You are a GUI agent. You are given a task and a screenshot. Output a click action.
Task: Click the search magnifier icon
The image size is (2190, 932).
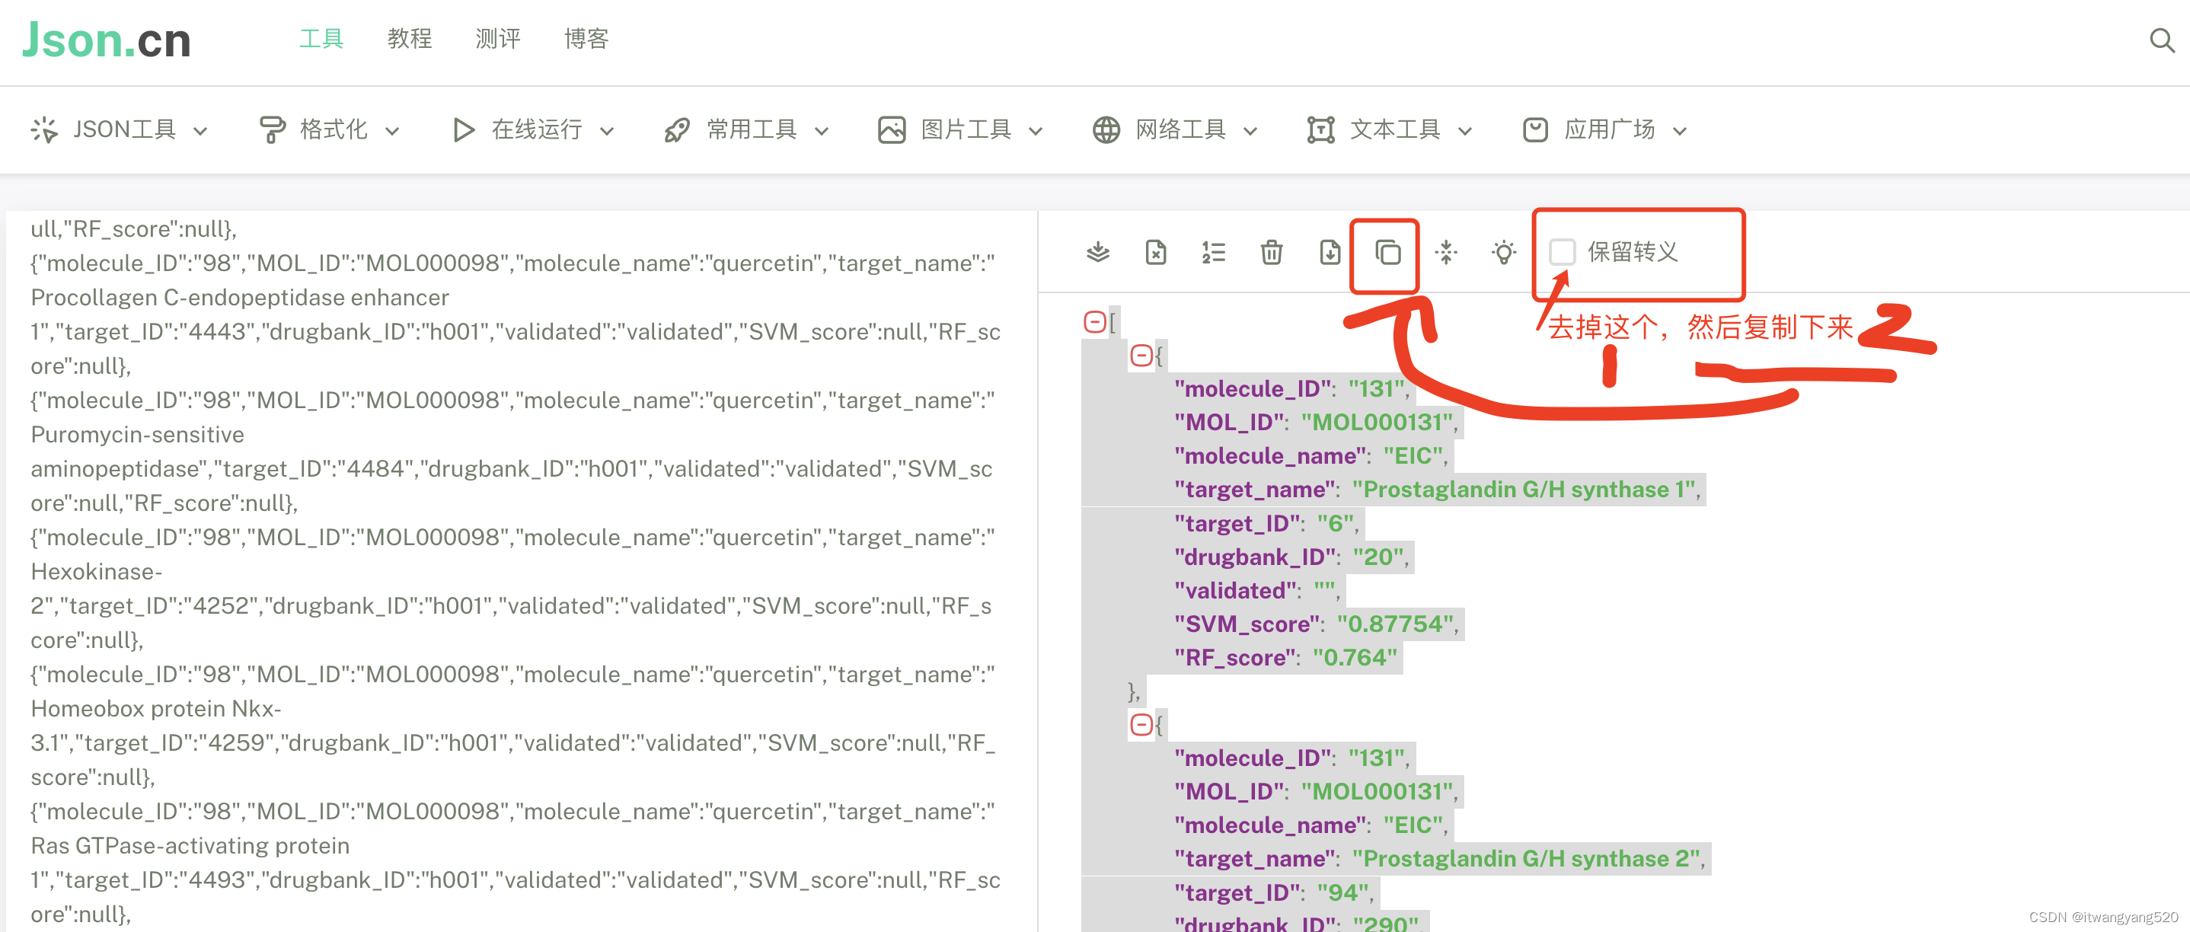[x=2161, y=40]
